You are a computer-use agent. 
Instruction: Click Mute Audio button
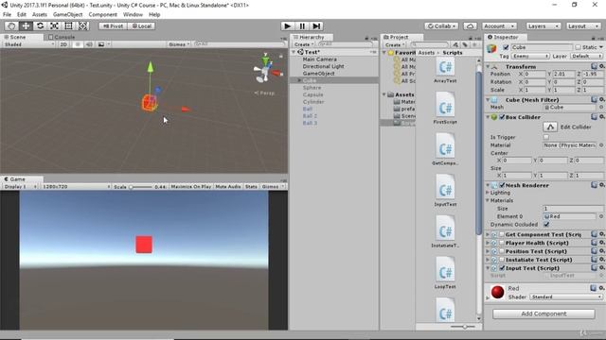point(228,187)
